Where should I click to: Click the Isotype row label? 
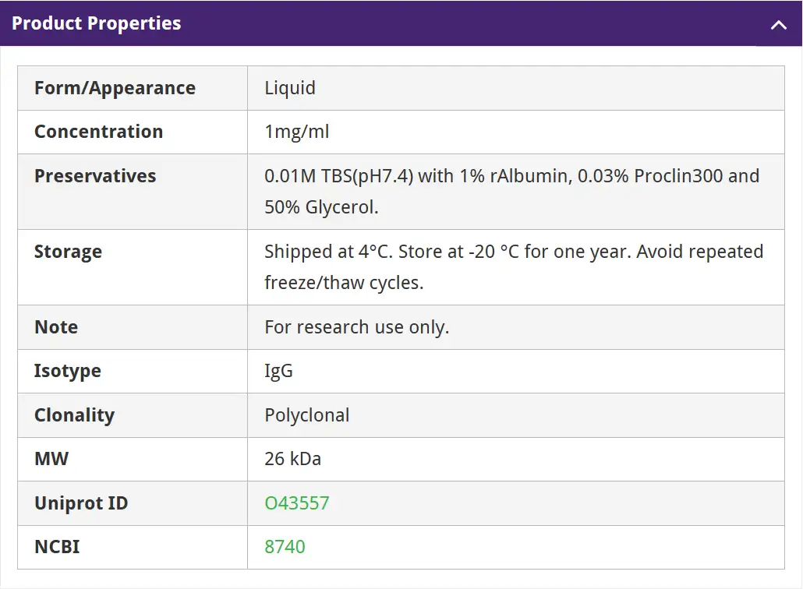tap(68, 371)
